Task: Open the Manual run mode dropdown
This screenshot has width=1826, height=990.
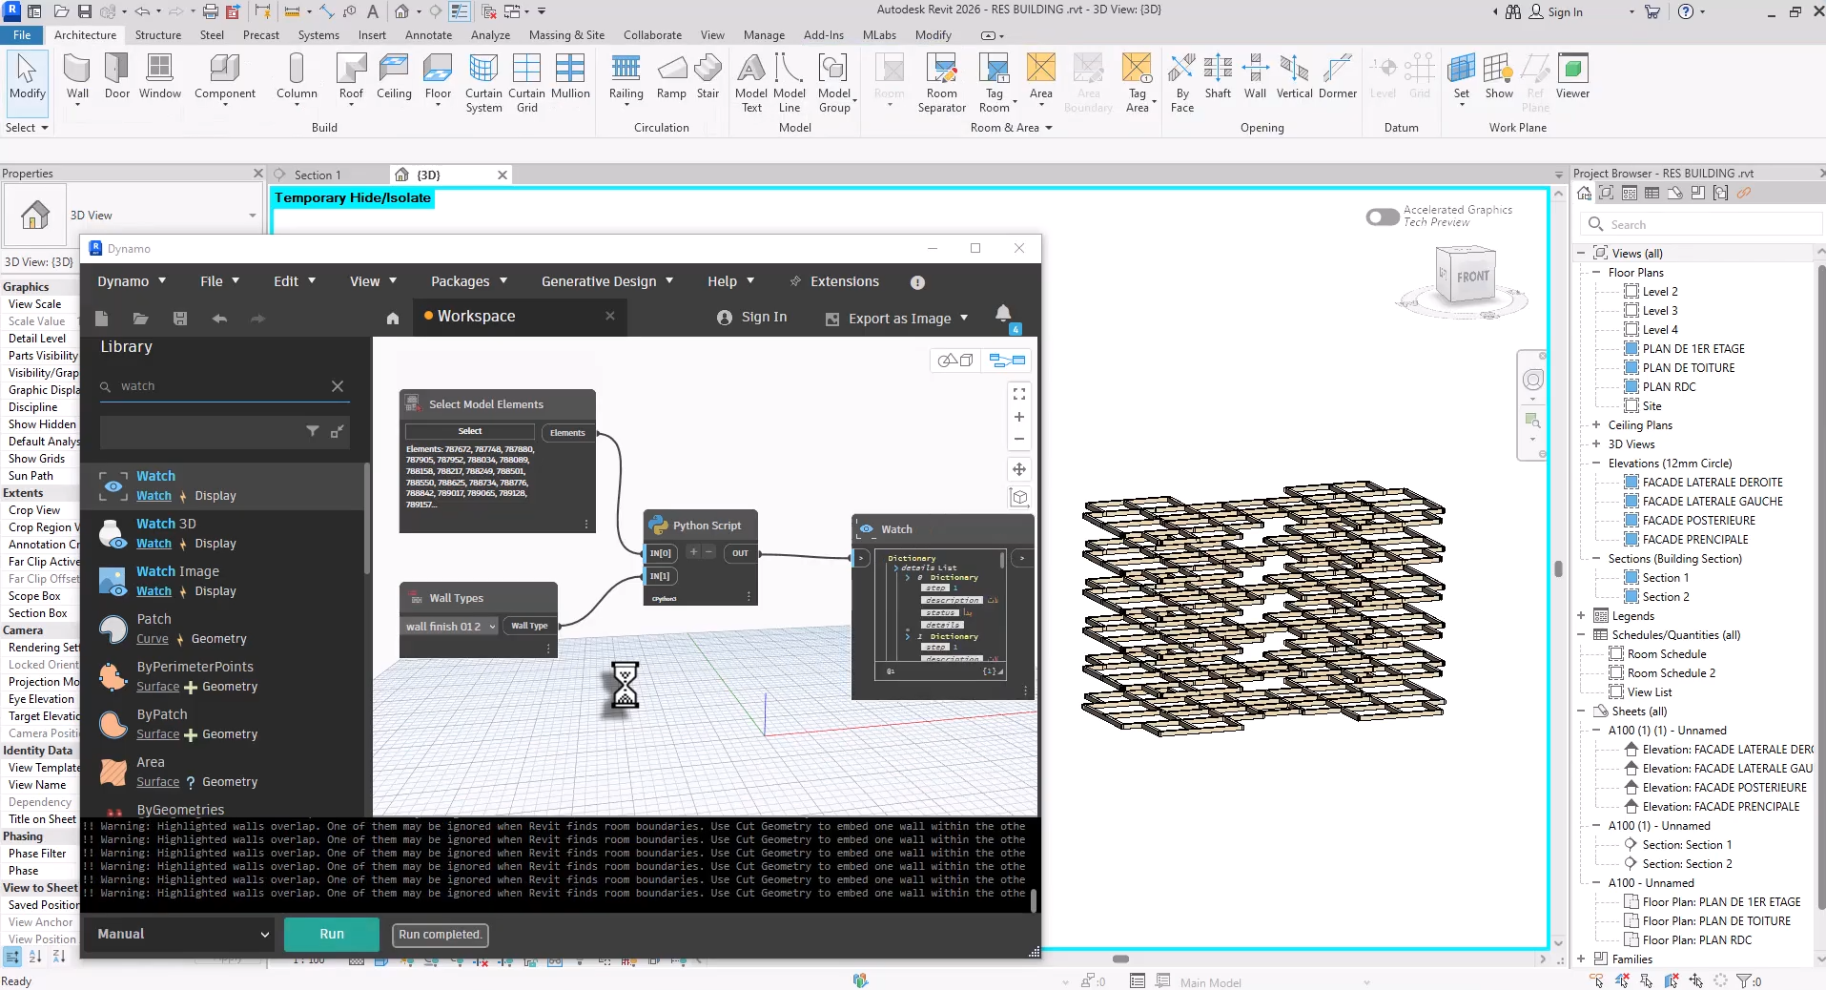Action: pos(177,934)
